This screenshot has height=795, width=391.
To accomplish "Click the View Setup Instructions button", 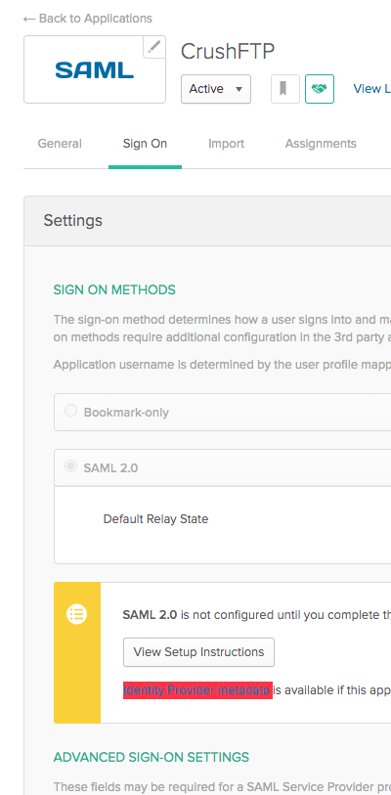I will tap(198, 652).
